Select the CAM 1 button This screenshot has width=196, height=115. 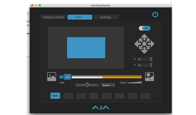pyautogui.click(x=55, y=96)
